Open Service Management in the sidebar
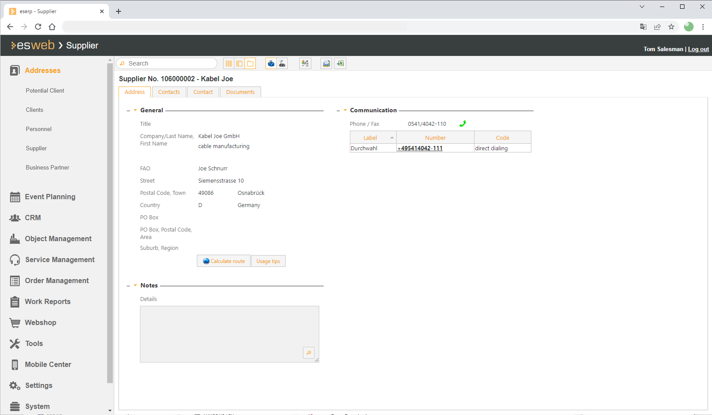712x415 pixels. pyautogui.click(x=59, y=260)
